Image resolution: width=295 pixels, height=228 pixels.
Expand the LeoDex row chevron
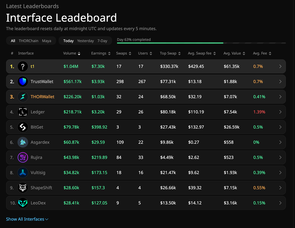[x=280, y=203]
